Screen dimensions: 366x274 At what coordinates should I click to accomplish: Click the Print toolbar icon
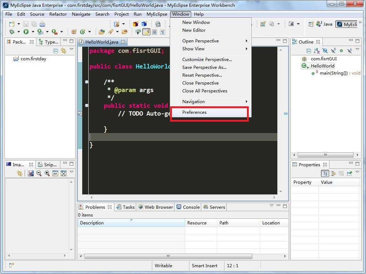[x=42, y=24]
